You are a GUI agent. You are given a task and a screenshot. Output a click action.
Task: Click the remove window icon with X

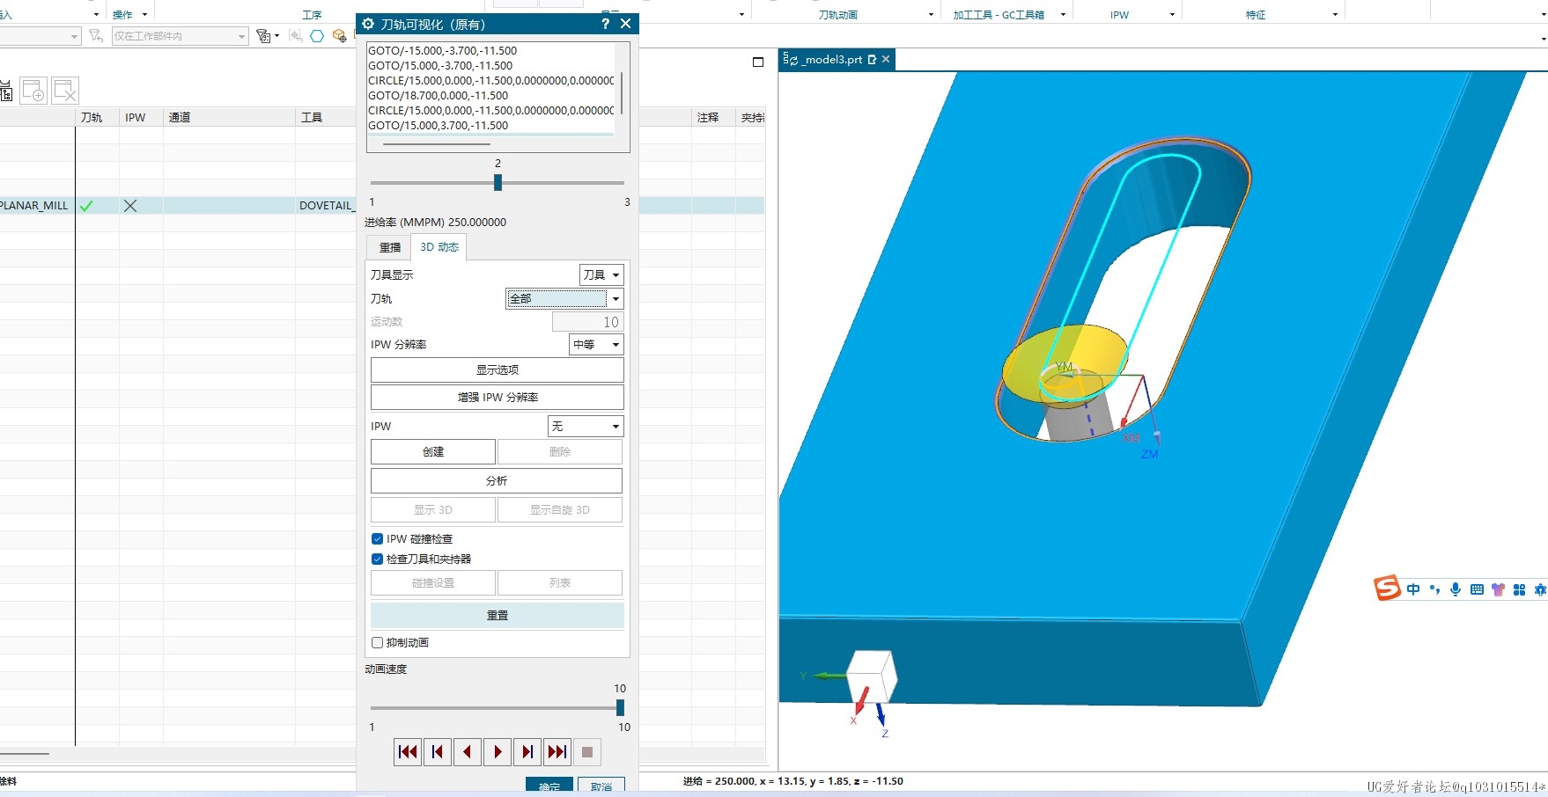pyautogui.click(x=66, y=91)
